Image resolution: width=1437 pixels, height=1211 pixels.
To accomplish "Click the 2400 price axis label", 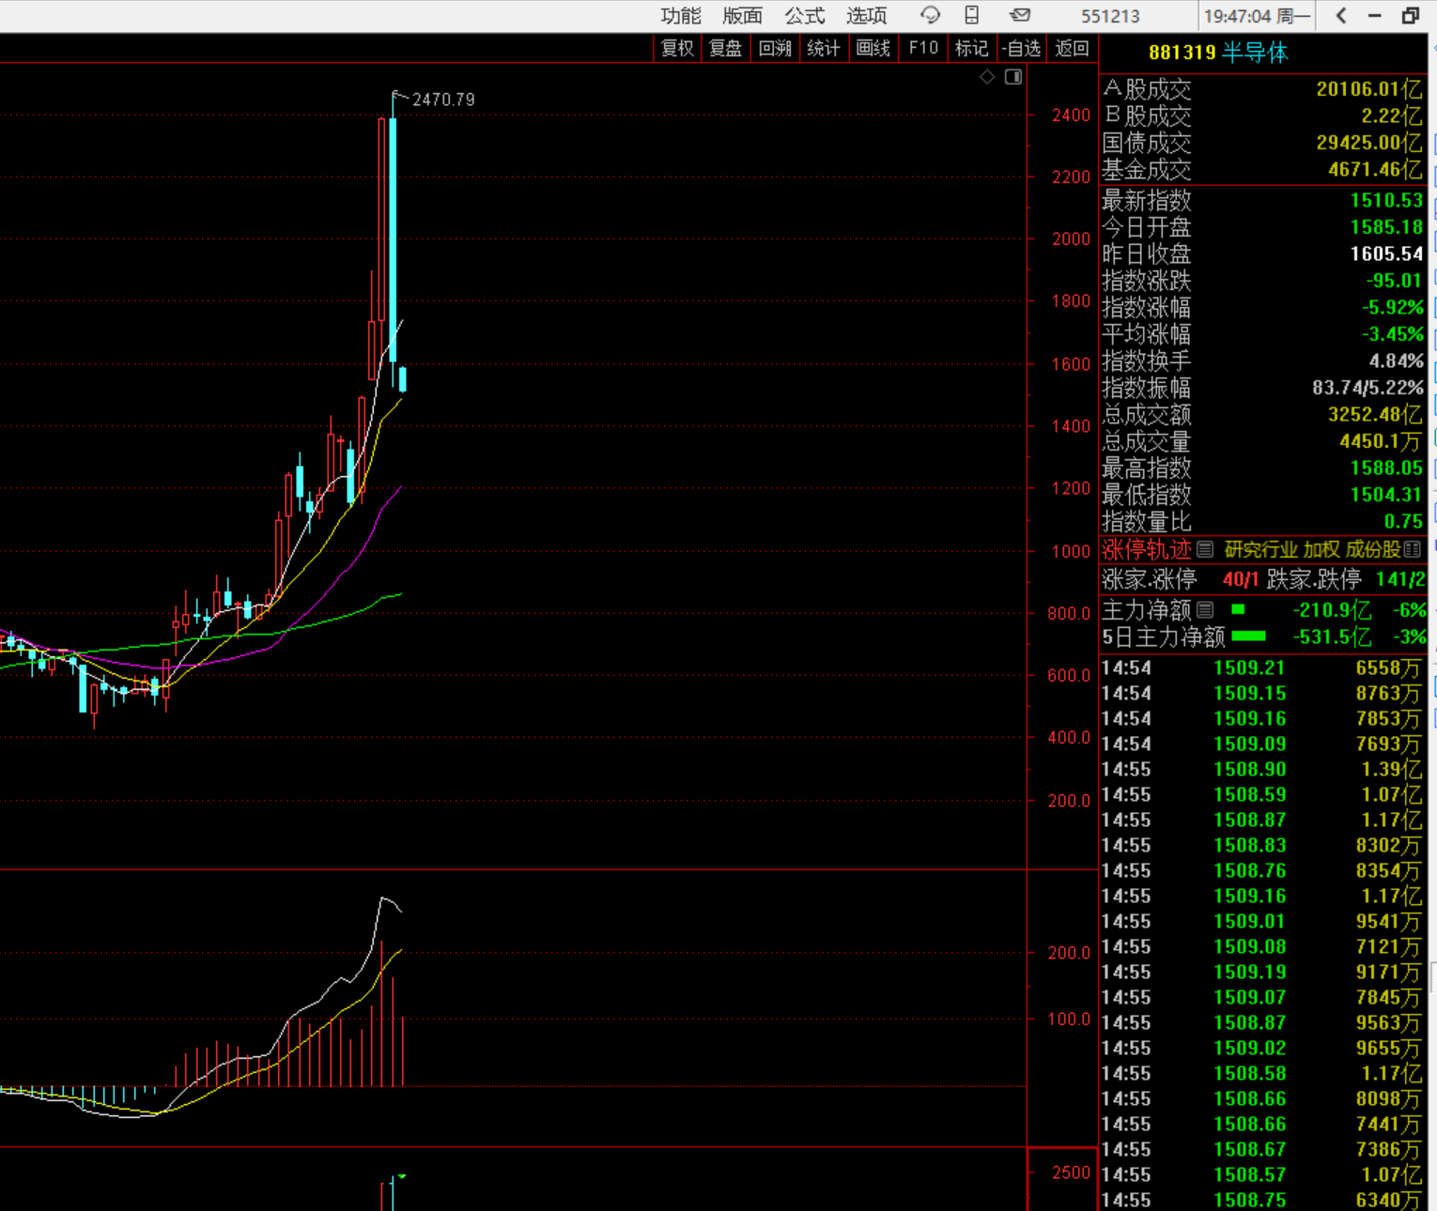I will tap(1071, 115).
